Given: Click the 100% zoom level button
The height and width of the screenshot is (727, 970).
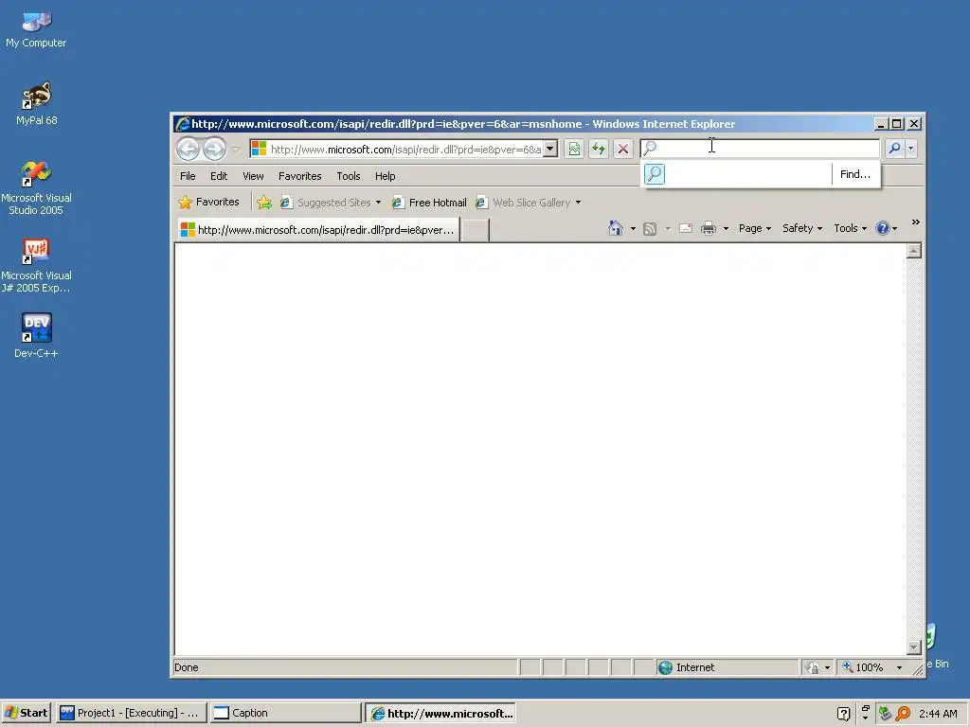Looking at the screenshot, I should coord(863,667).
